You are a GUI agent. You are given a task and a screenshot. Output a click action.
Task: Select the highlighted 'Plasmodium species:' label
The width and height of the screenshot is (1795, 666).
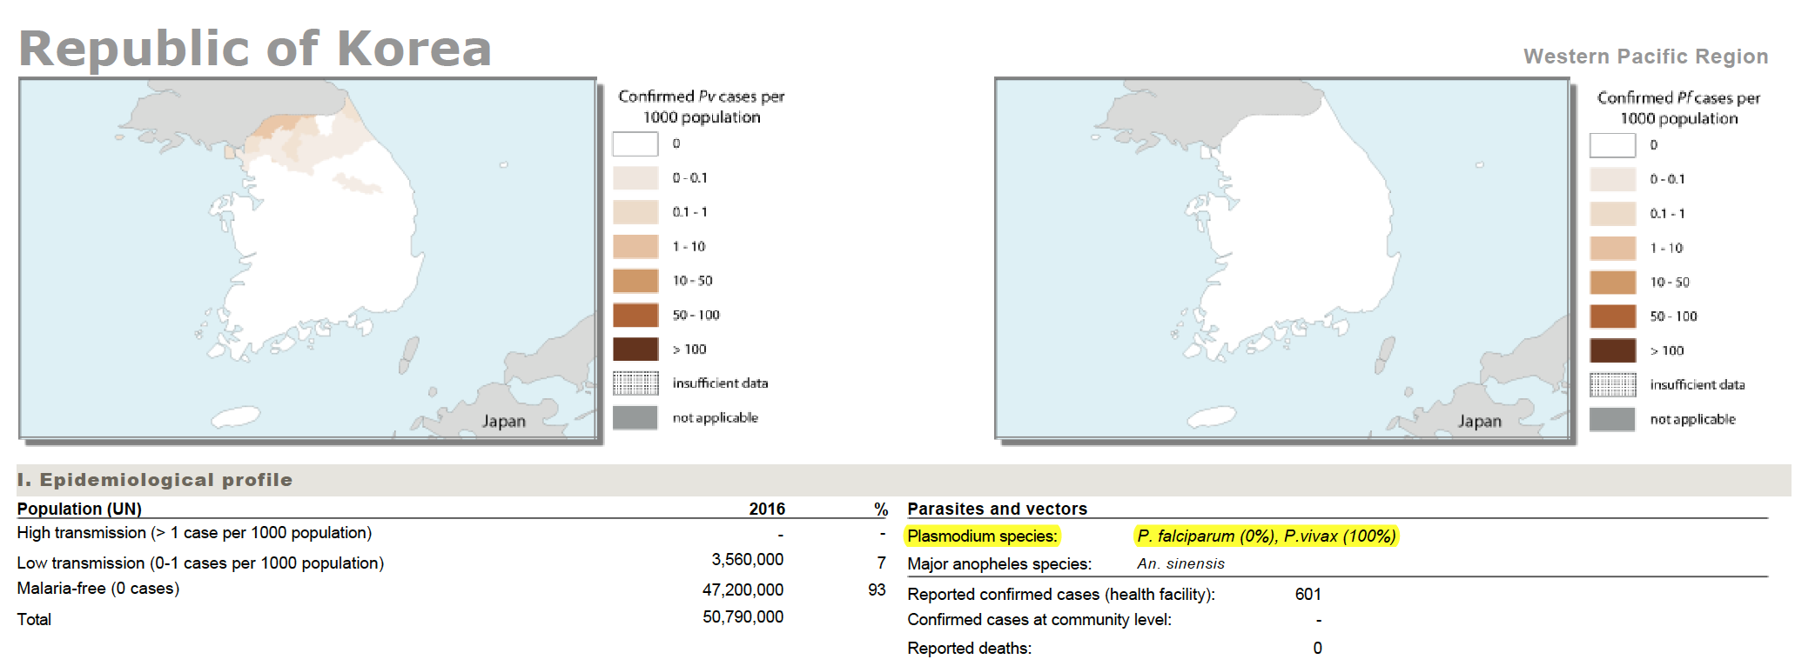point(982,536)
